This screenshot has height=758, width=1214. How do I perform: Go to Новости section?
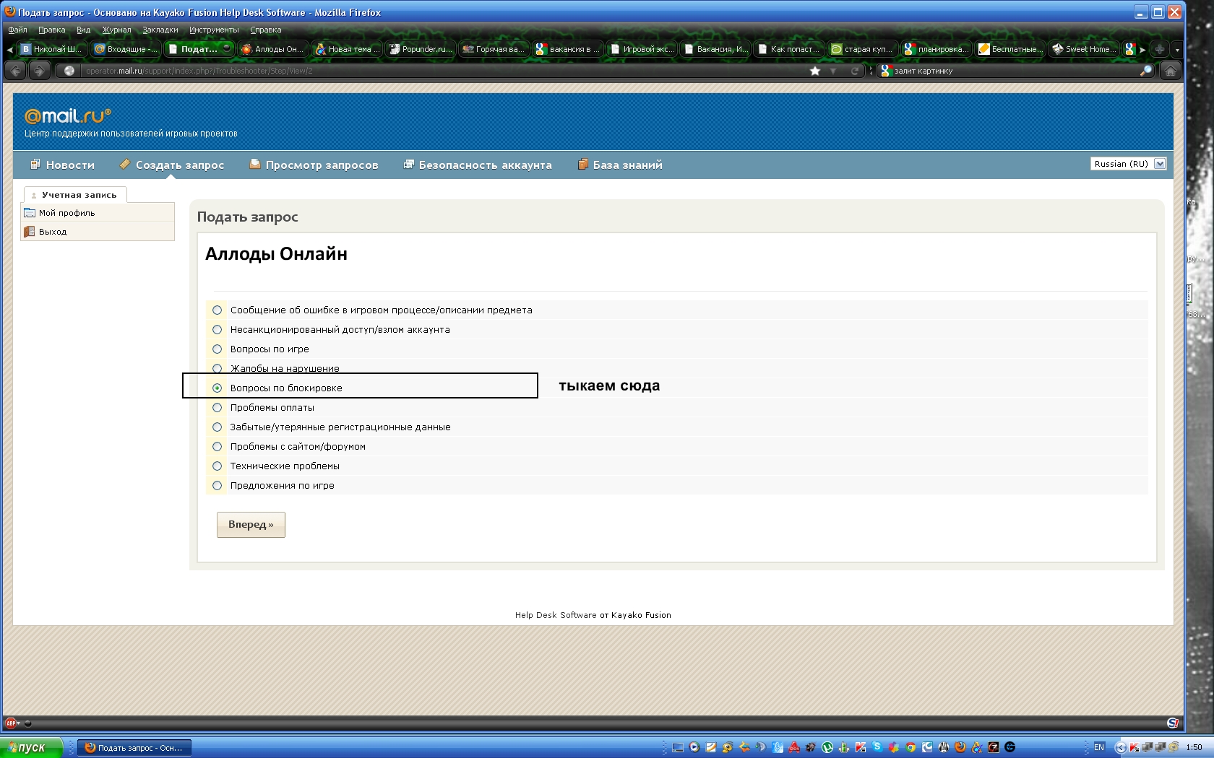click(62, 165)
